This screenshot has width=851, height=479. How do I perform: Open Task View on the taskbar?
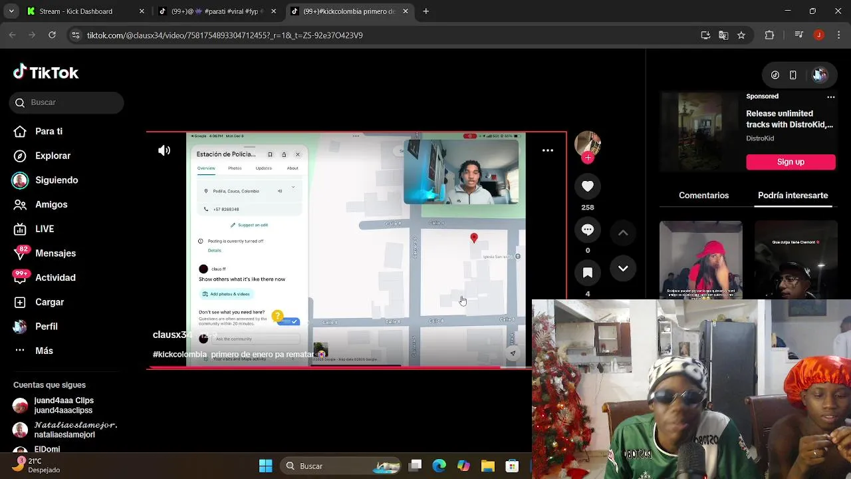pos(416,466)
